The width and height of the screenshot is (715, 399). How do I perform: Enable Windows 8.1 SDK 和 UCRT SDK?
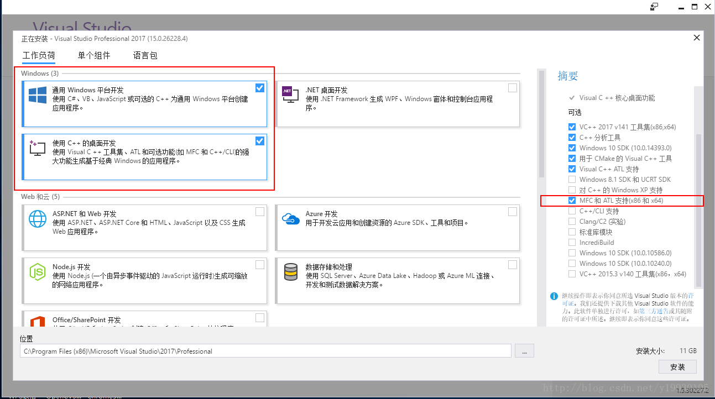[572, 180]
